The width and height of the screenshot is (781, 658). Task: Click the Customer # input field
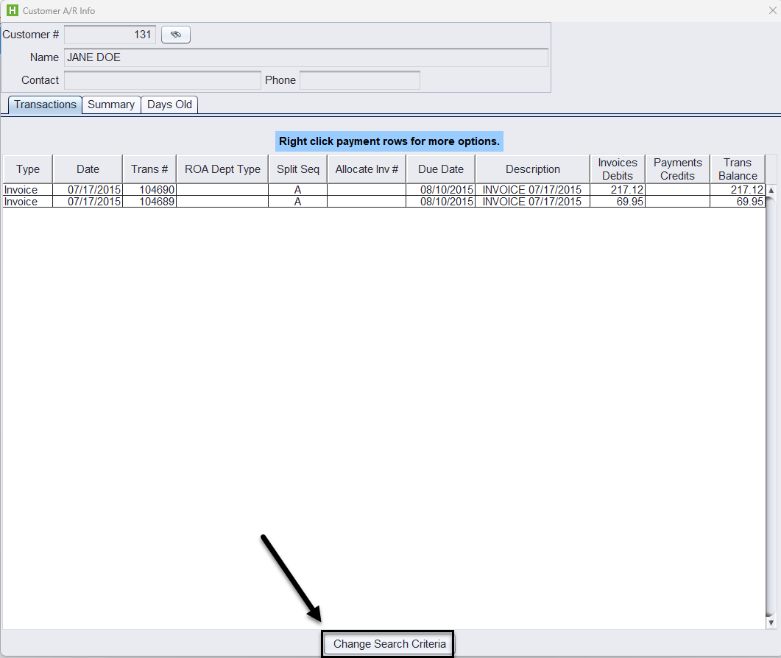coord(110,35)
